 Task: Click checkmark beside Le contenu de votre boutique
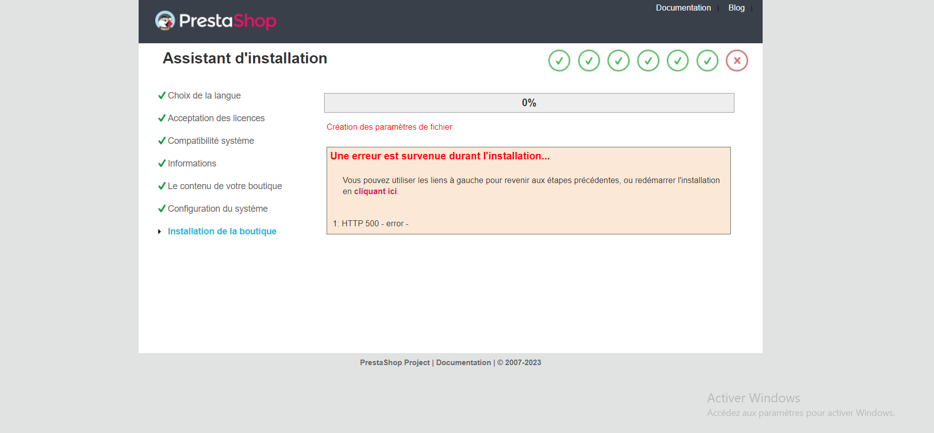[x=162, y=186]
